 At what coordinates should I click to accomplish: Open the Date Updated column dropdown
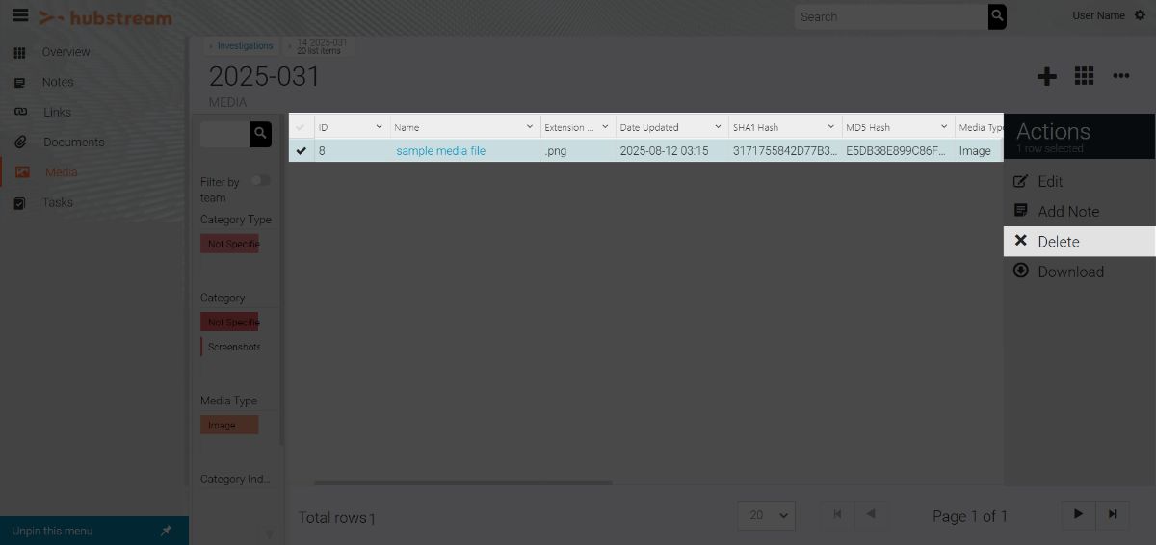point(719,127)
